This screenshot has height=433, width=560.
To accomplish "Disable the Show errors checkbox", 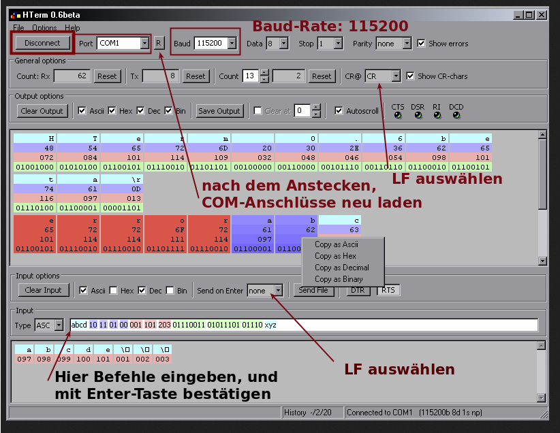I will [x=422, y=43].
